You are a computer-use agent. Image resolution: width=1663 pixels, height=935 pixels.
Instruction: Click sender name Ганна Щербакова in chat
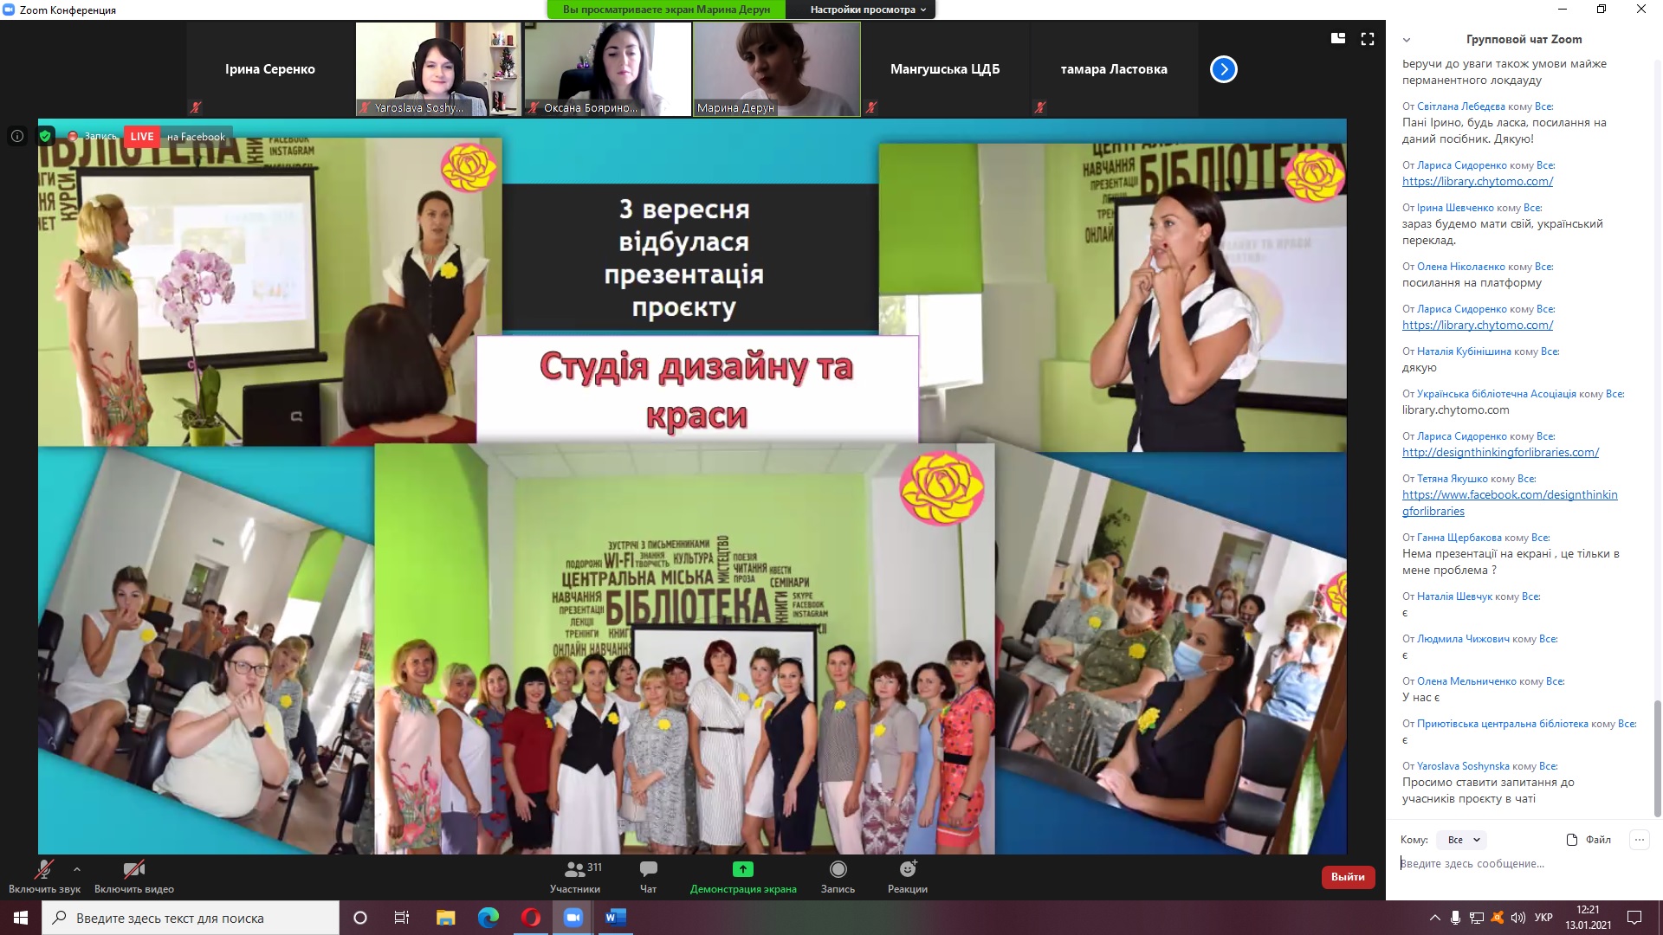point(1459,538)
